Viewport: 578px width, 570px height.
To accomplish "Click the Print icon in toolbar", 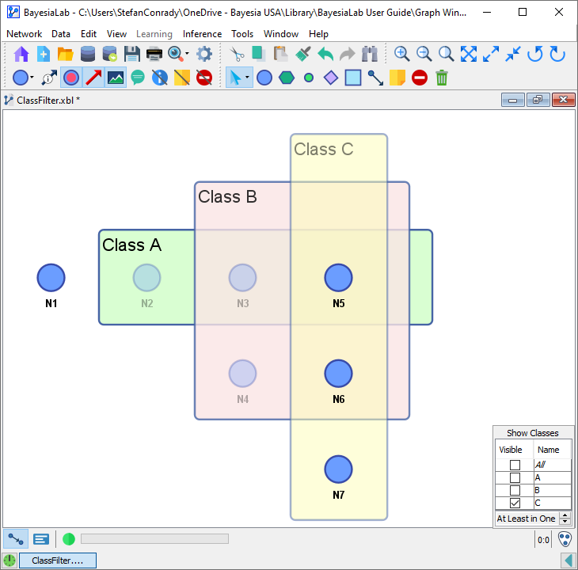I will pyautogui.click(x=154, y=54).
